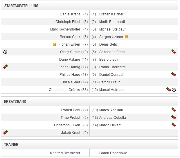Open player Daniel Kranz
The height and width of the screenshot is (158, 180).
[x=70, y=14]
